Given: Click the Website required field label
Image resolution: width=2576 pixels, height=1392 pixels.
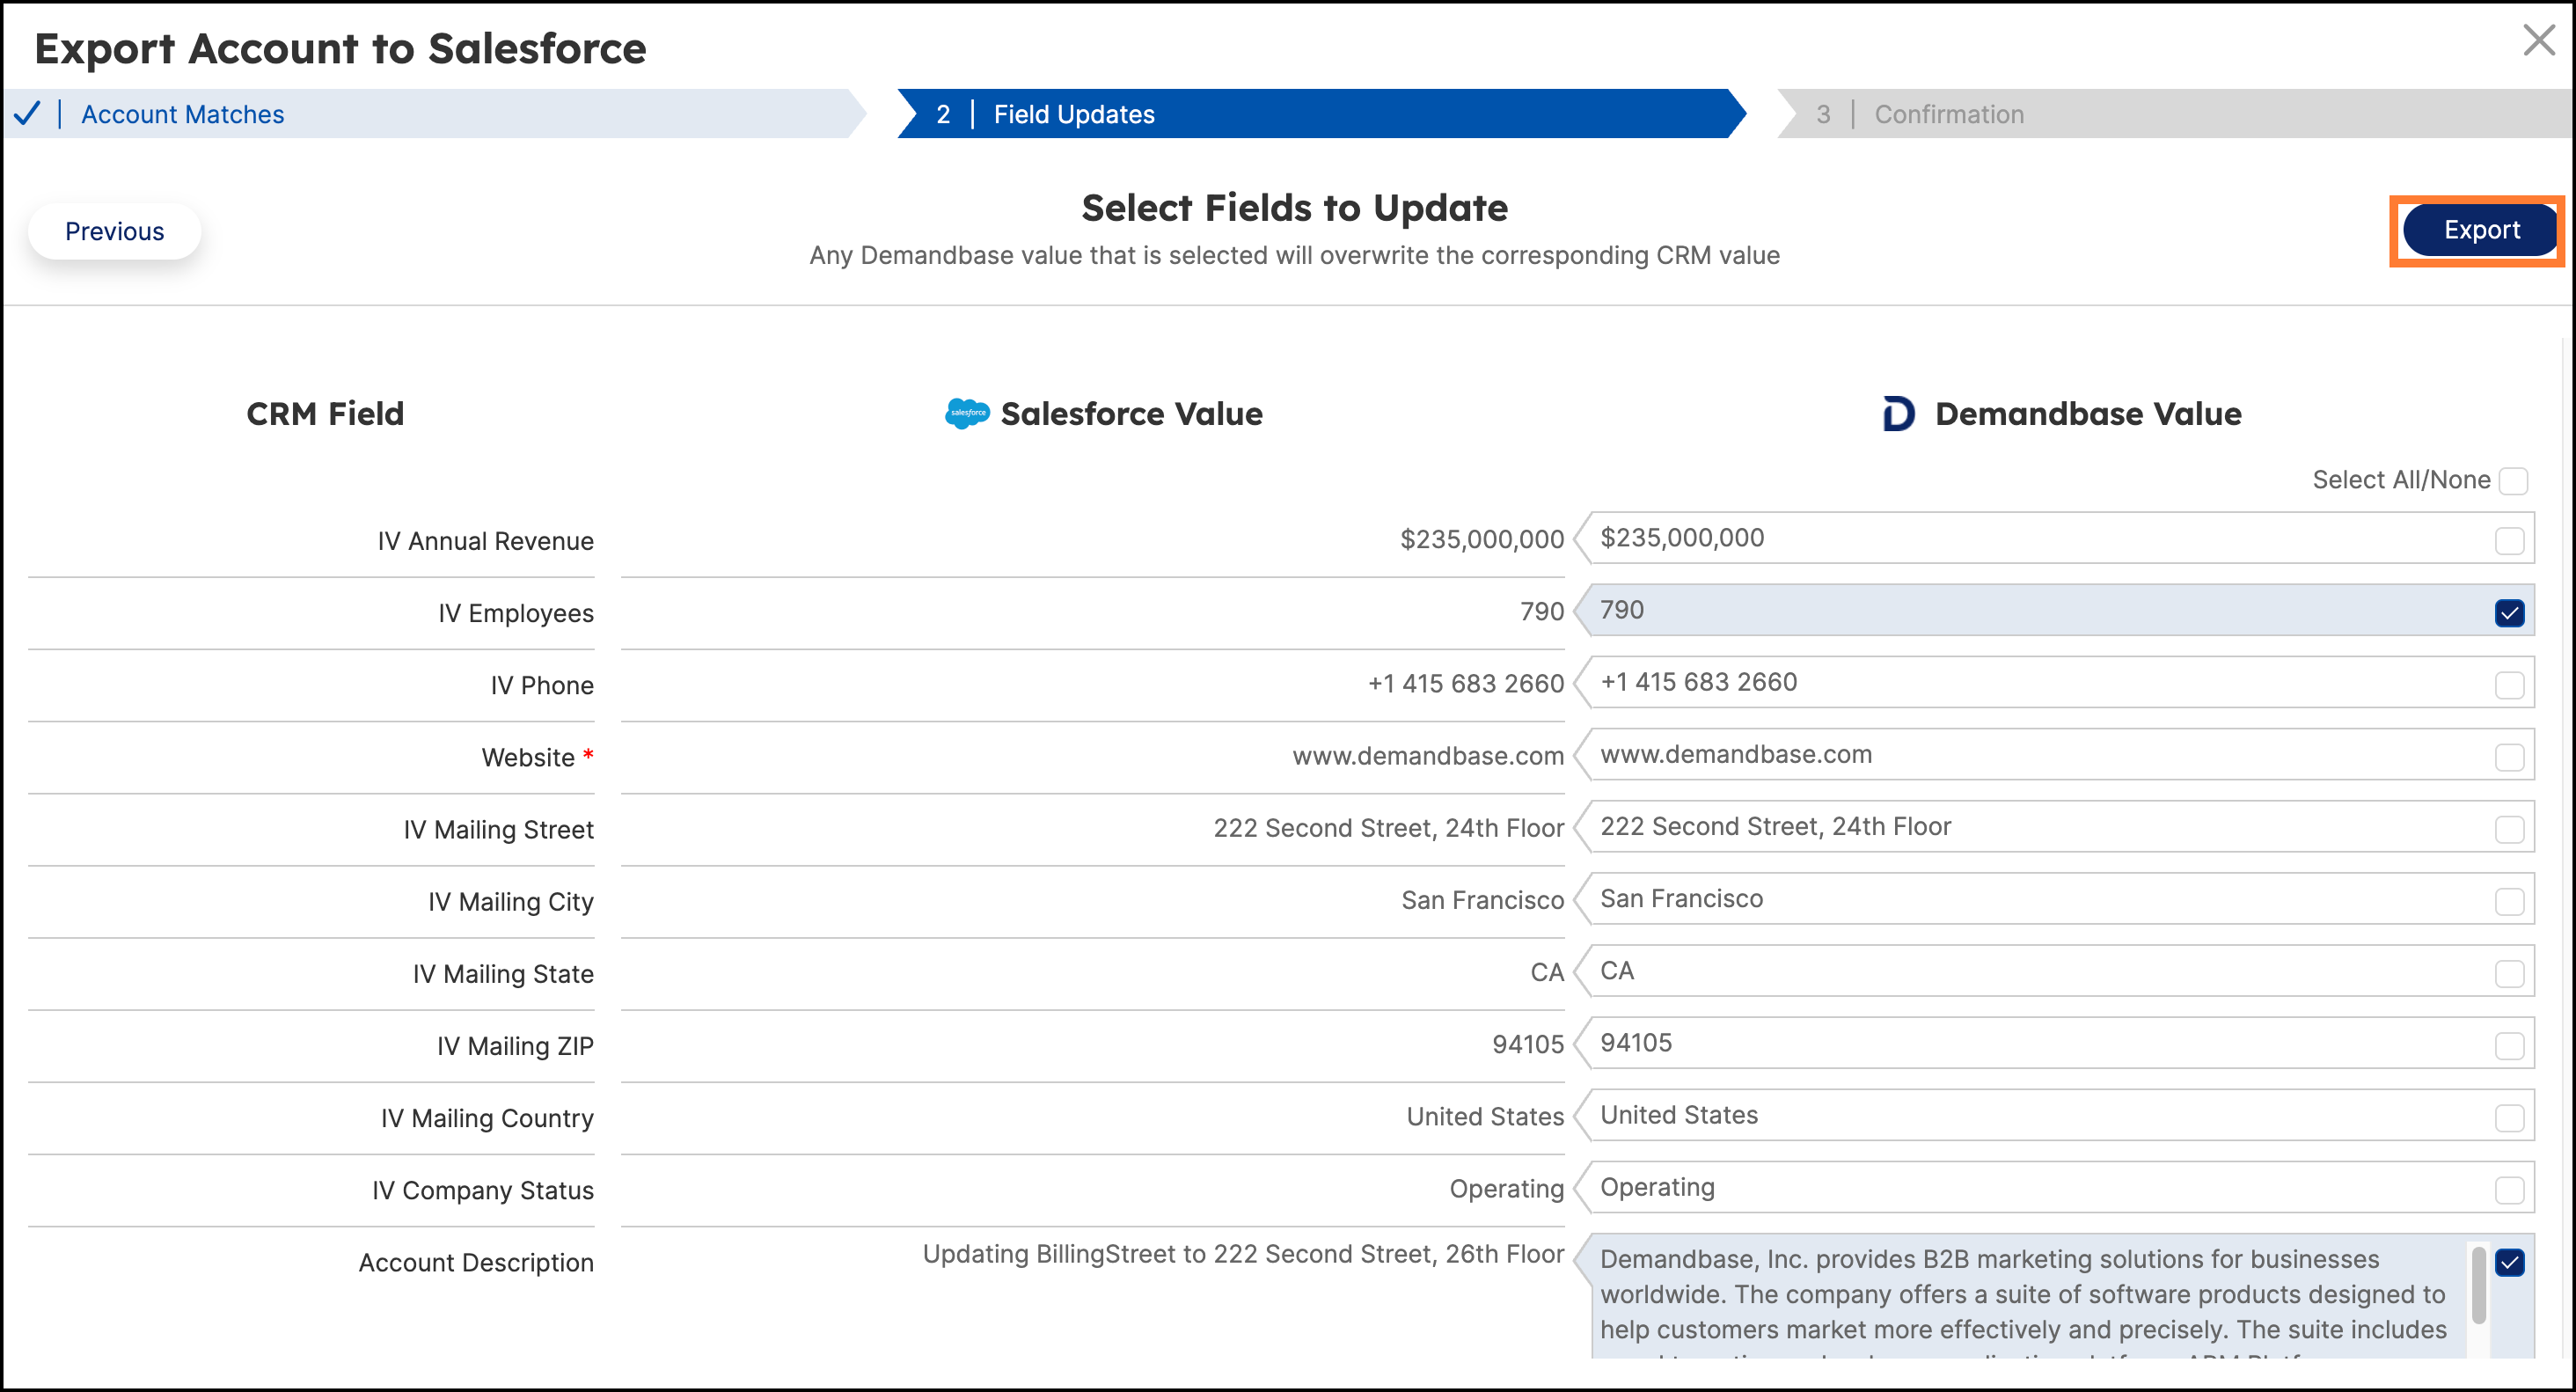Looking at the screenshot, I should point(537,757).
